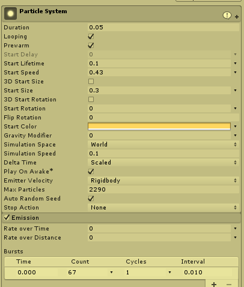The height and width of the screenshot is (287, 244).
Task: Open burst Count mode dropdown arrow
Action: point(112,273)
